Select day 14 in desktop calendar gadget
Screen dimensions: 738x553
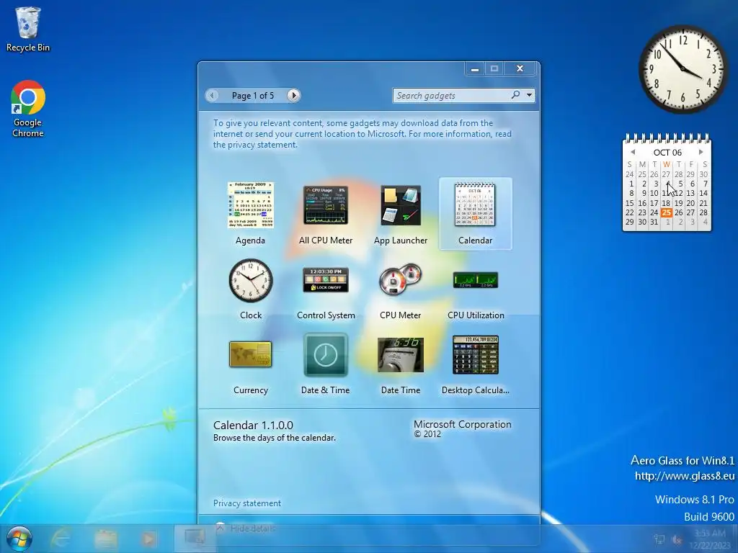[703, 193]
